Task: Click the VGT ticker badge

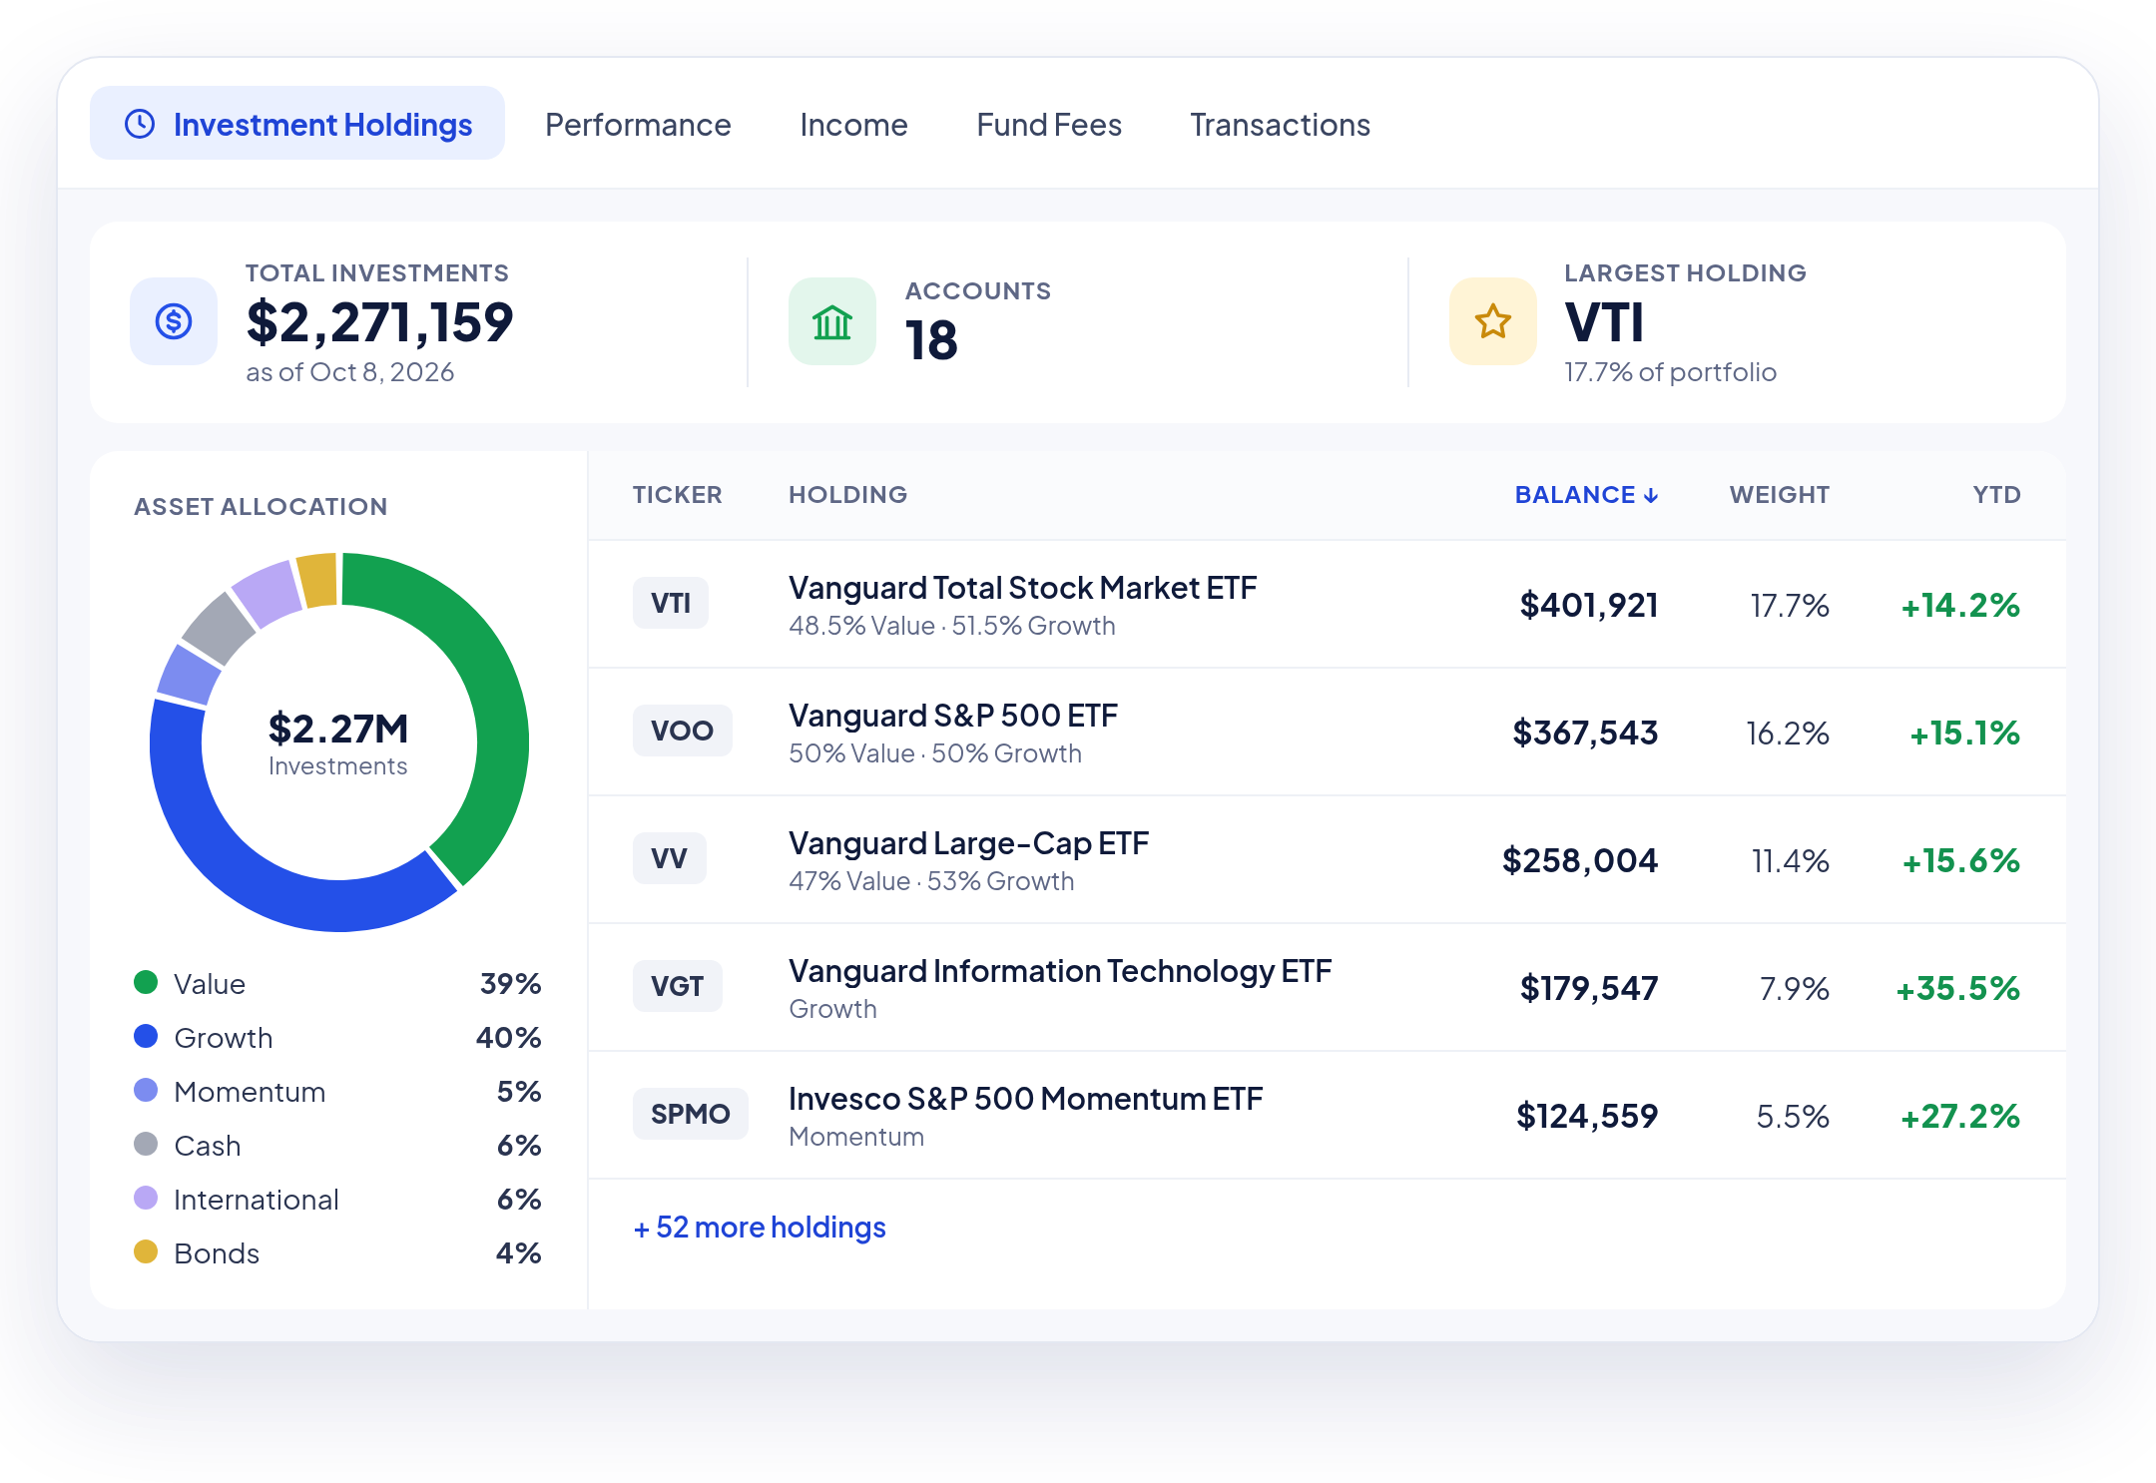Action: 677,986
